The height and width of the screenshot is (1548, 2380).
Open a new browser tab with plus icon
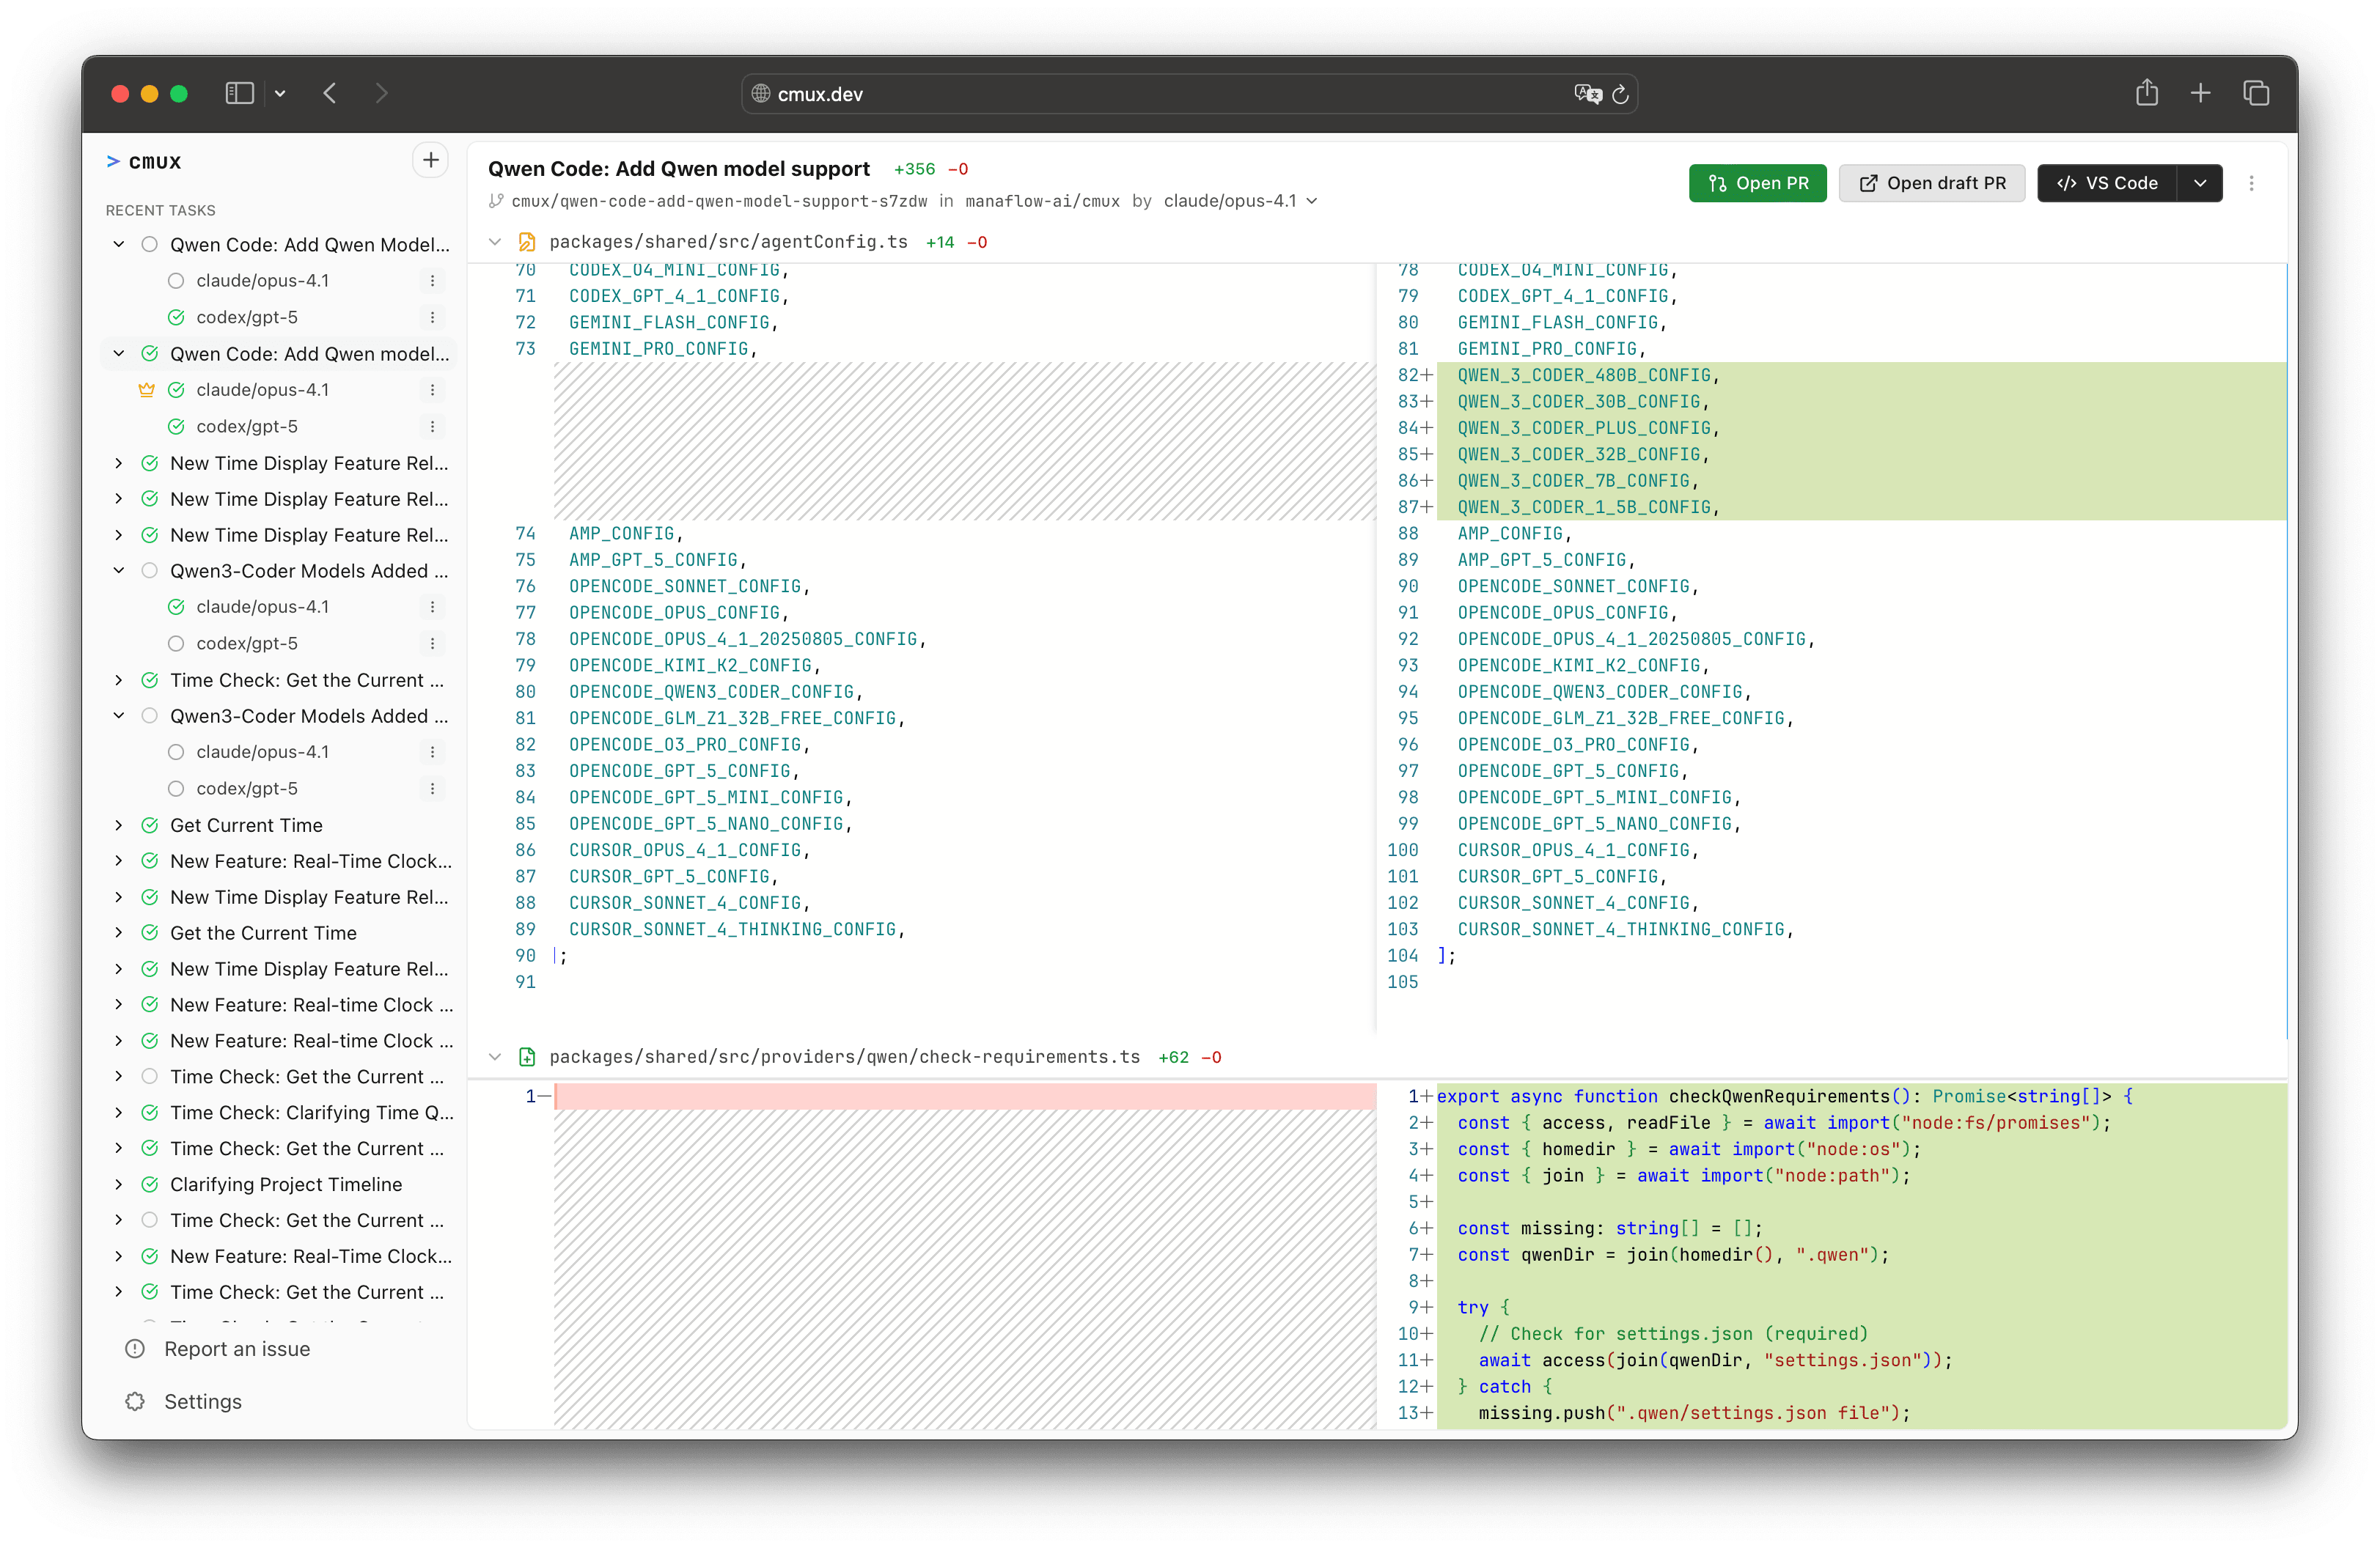click(2200, 94)
